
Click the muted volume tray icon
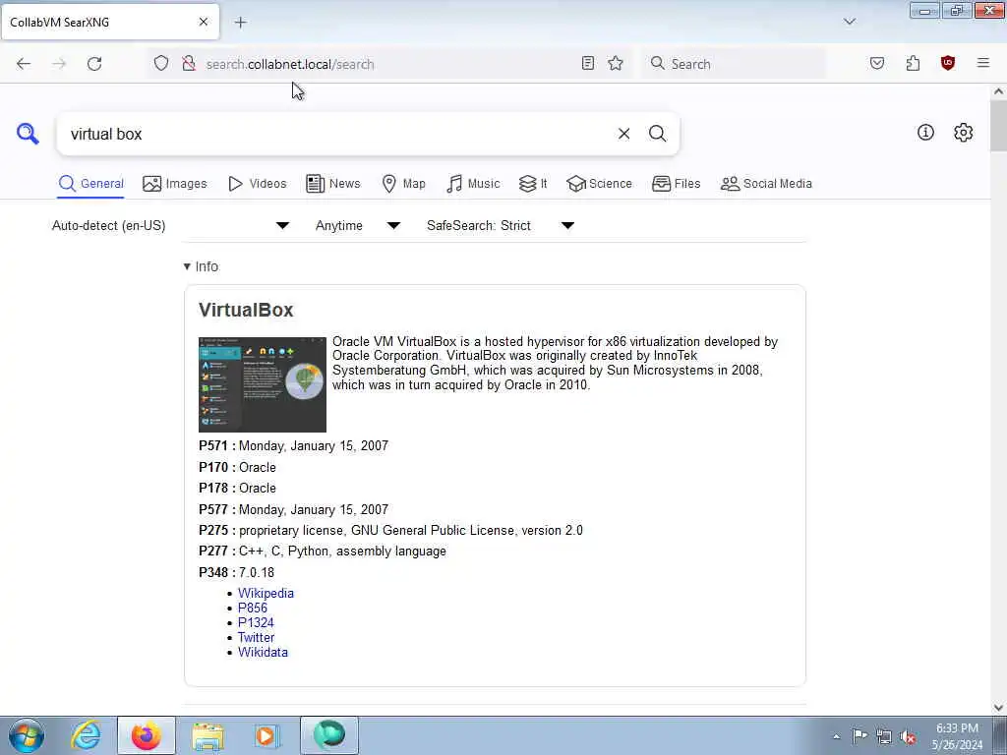(x=908, y=737)
